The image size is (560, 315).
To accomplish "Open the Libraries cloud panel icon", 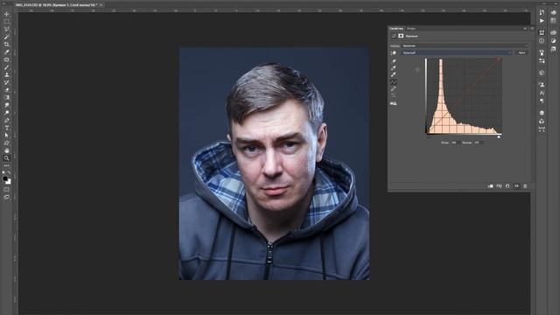I will (553, 32).
